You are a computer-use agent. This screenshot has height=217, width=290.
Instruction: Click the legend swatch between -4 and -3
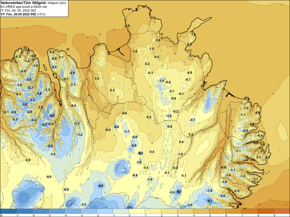[x=72, y=211]
